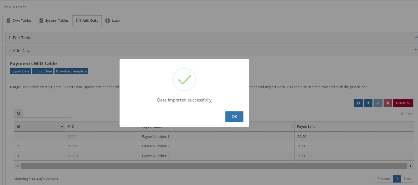Collapse the Edit Table section chevron

416,37
